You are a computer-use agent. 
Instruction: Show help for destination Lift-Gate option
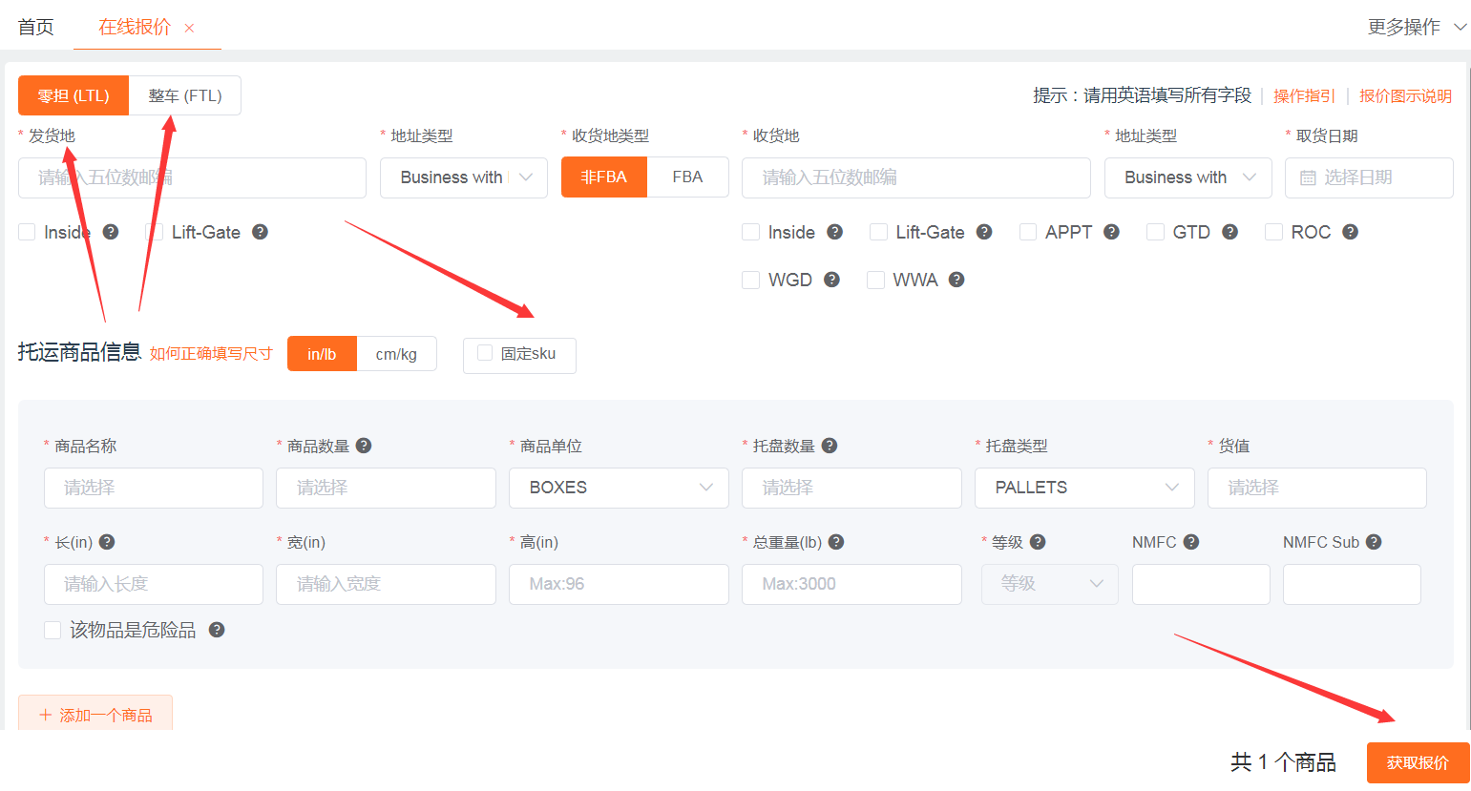pyautogui.click(x=984, y=232)
